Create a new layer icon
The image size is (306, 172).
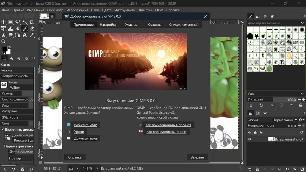point(250,169)
